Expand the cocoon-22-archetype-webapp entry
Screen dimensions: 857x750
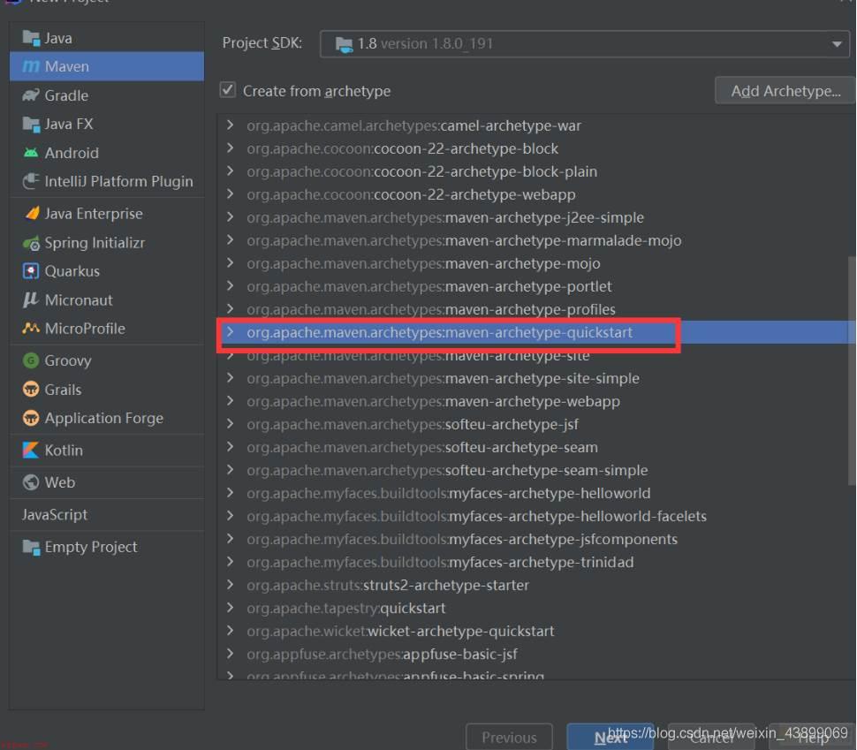pos(230,194)
